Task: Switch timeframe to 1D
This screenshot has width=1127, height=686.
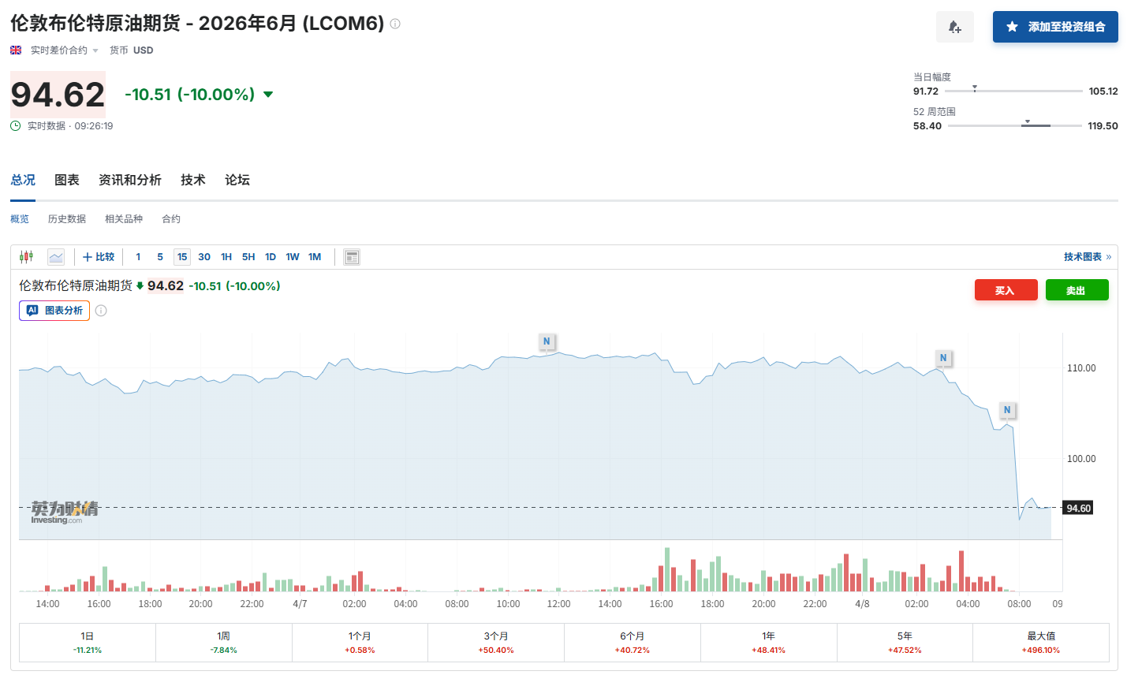Action: [271, 256]
